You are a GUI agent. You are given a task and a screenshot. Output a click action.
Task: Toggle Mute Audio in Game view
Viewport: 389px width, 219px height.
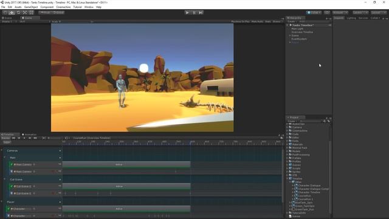pos(257,22)
